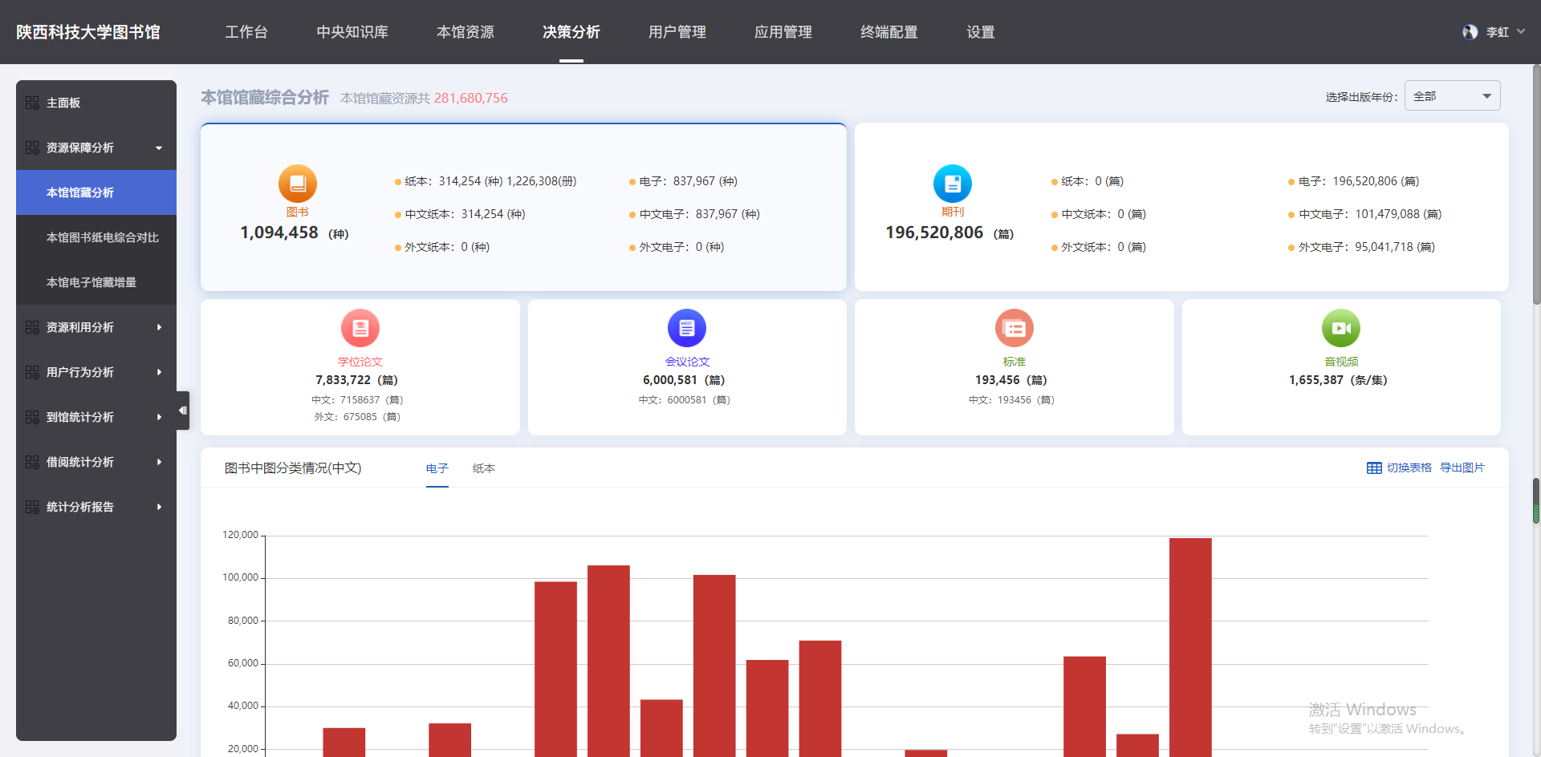Click the tallest red bar in chart

[1189, 642]
